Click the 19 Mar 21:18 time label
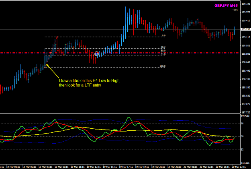 coord(158,167)
